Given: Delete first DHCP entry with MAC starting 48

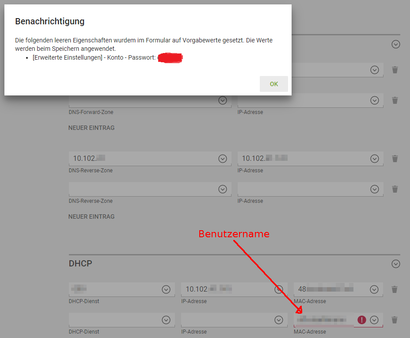Looking at the screenshot, I should click(395, 289).
